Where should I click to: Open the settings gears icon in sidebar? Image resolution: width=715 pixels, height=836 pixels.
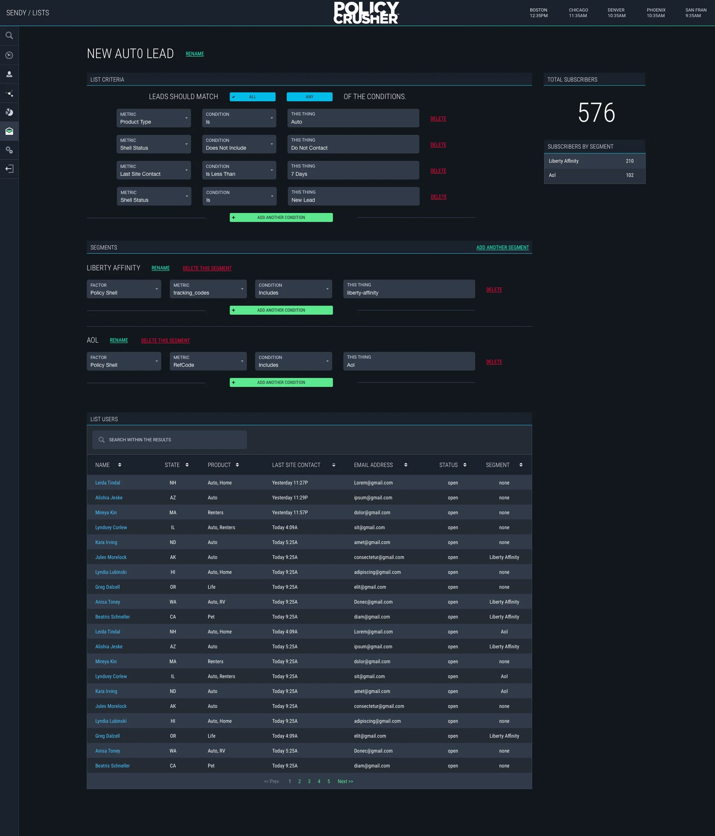pos(9,150)
